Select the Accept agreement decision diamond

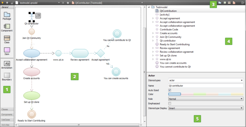click(x=101, y=53)
